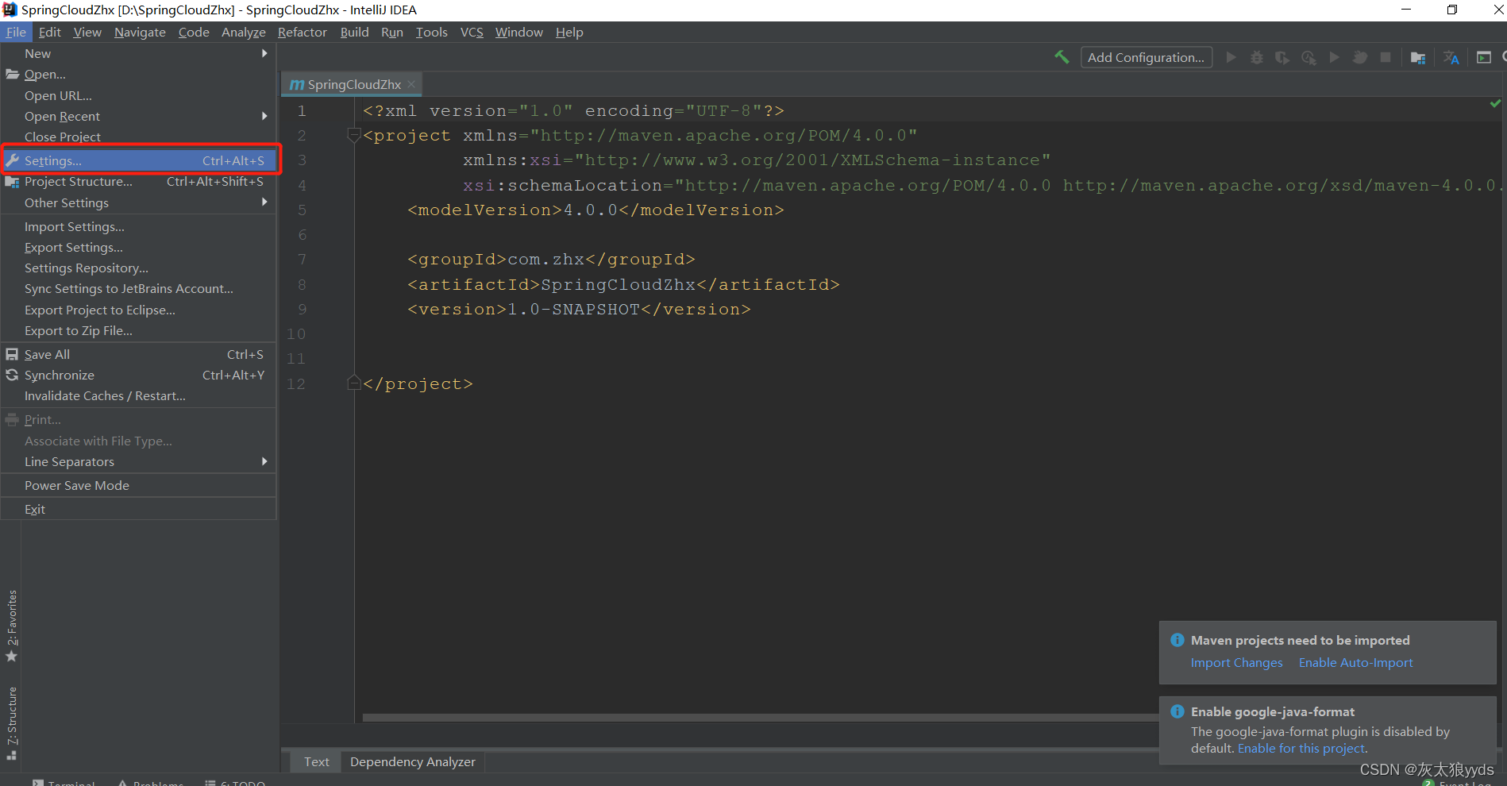Screen dimensions: 1507x786
Task: Click the Save All disk icon
Action: coord(12,354)
